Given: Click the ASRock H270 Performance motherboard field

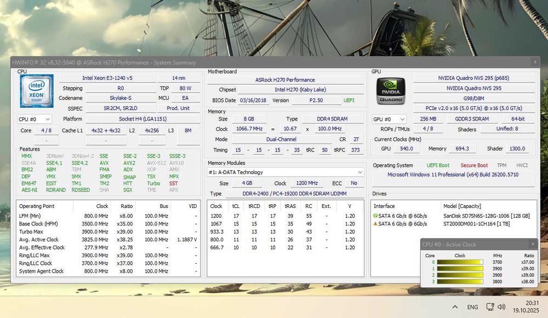Looking at the screenshot, I should (285, 79).
